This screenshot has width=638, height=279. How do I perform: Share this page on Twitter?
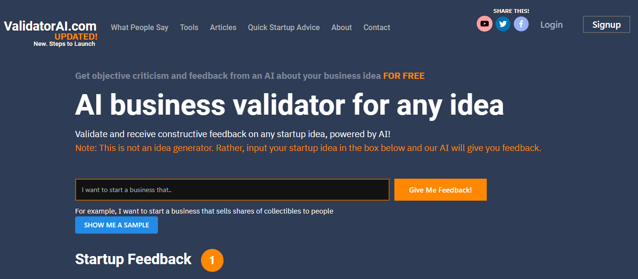(x=503, y=24)
